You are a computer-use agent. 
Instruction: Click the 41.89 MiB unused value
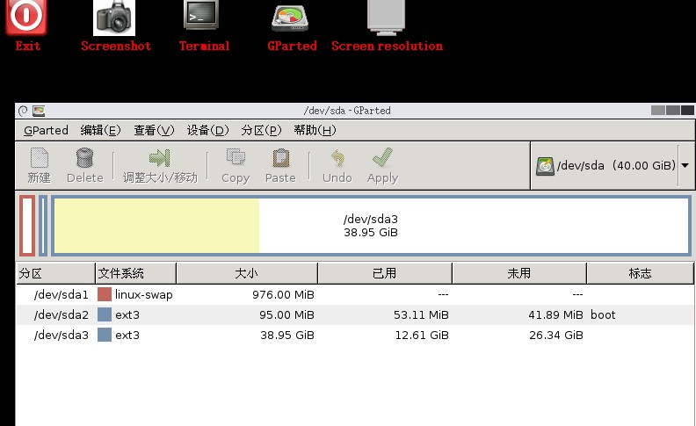tap(555, 315)
